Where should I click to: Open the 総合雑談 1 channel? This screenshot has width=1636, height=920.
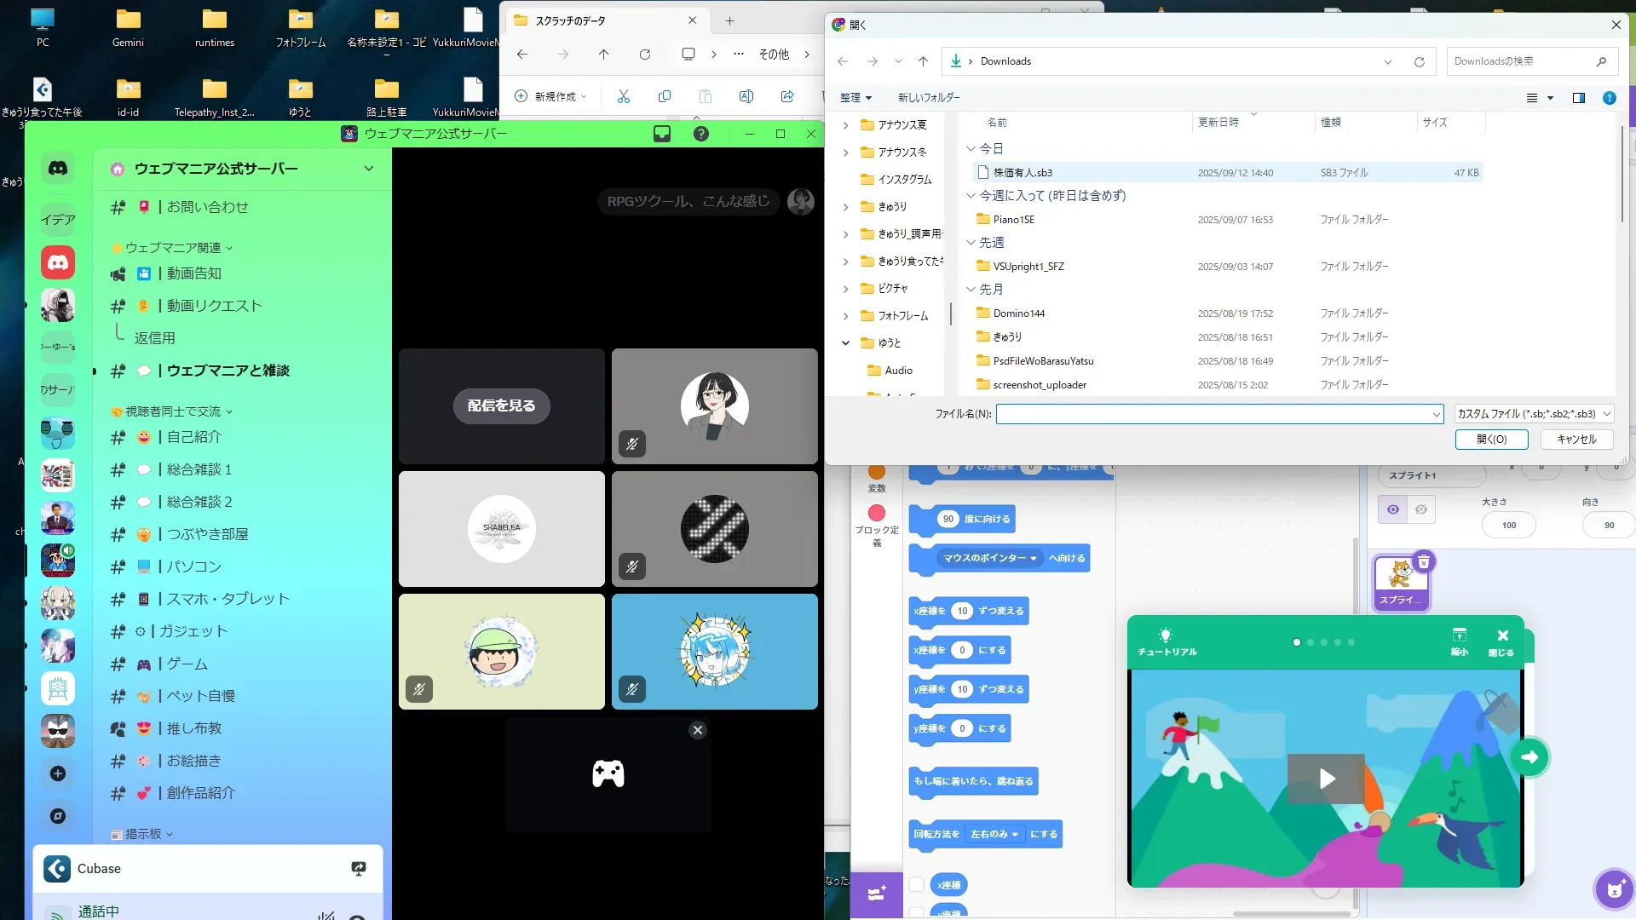click(199, 469)
